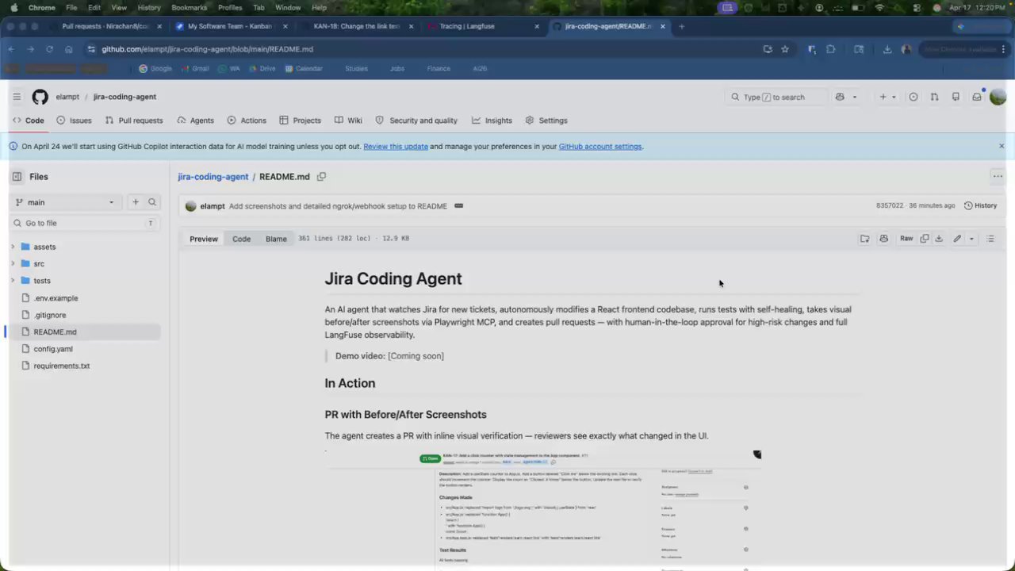Switch to the Preview view
The width and height of the screenshot is (1015, 571).
tap(204, 239)
